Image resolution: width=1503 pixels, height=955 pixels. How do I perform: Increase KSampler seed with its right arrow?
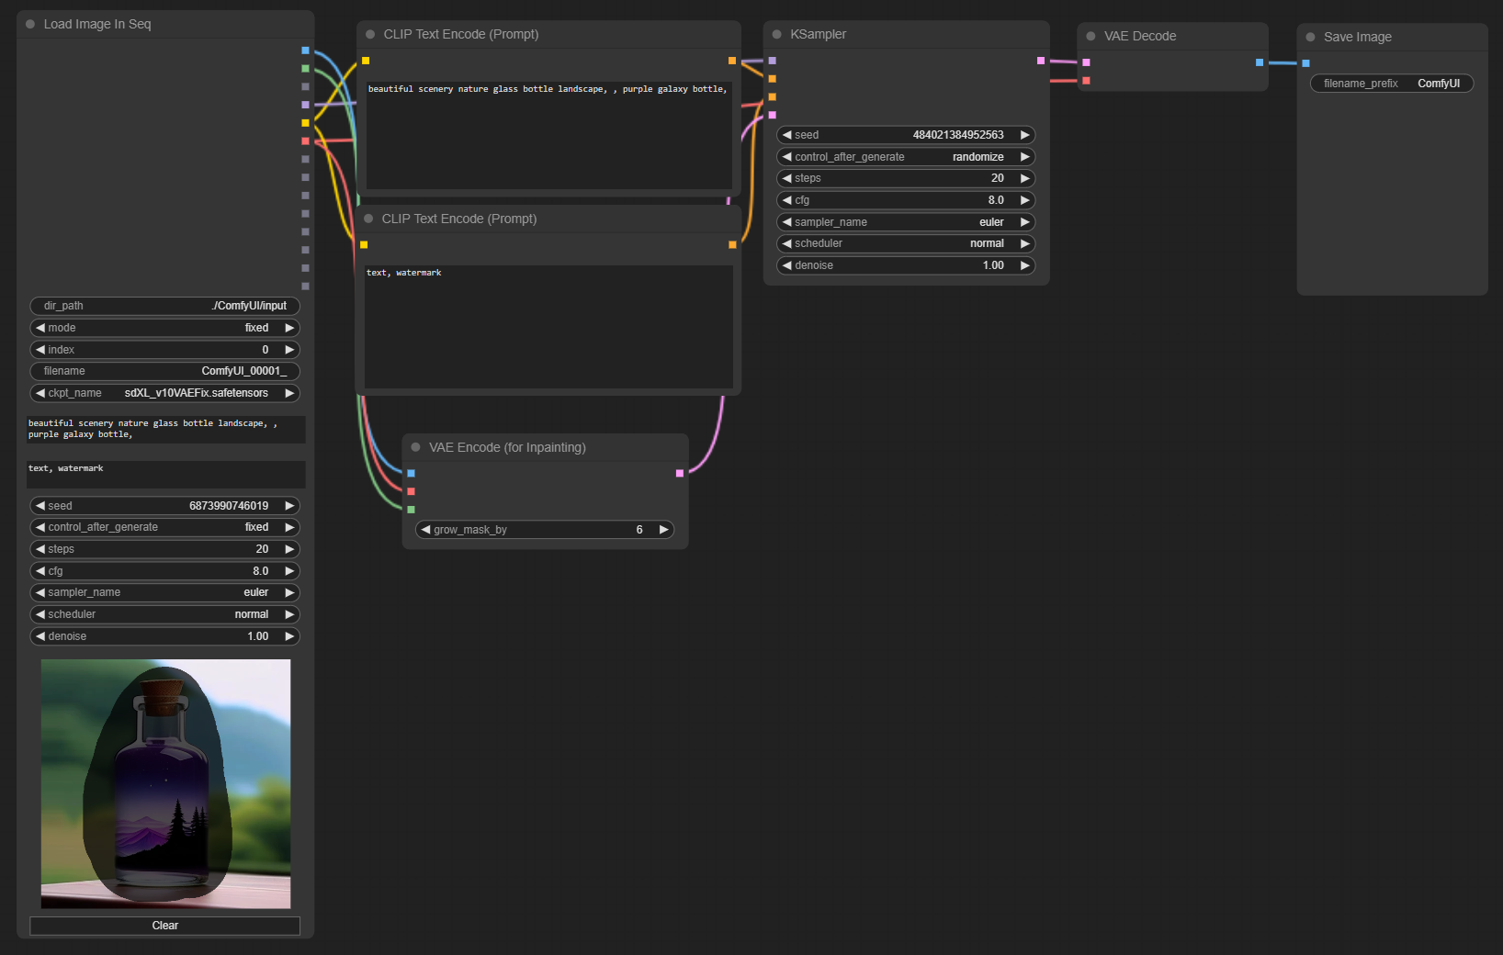(x=1024, y=135)
